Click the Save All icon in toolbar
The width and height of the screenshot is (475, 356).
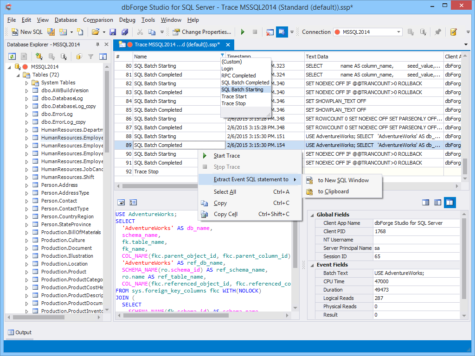tap(124, 32)
